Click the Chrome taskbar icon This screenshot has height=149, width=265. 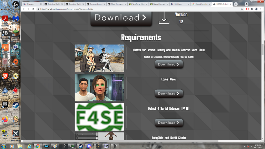click(x=38, y=146)
